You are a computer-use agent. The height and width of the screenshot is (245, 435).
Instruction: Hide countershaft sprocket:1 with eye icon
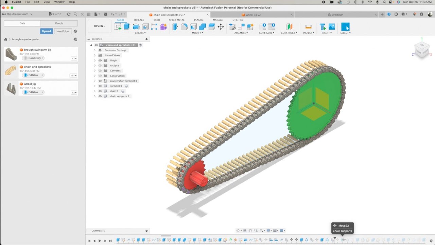tap(100, 81)
